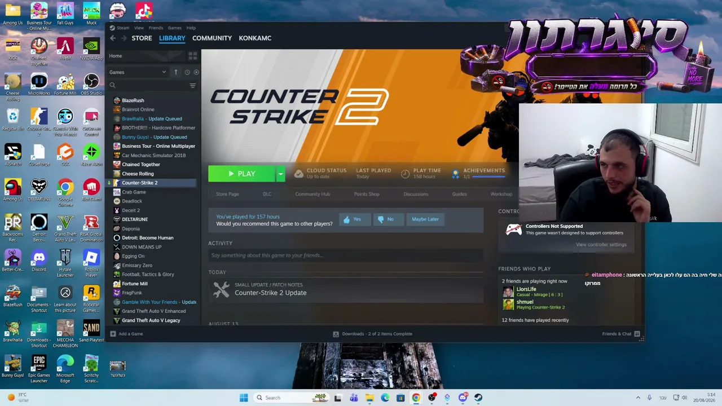Open the Help menu
The image size is (722, 406).
(191, 28)
